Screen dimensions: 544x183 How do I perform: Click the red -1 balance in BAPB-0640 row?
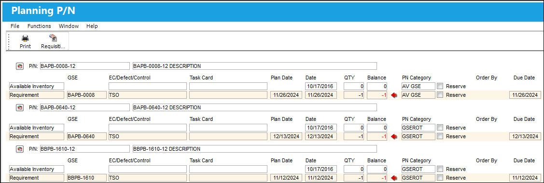point(377,136)
